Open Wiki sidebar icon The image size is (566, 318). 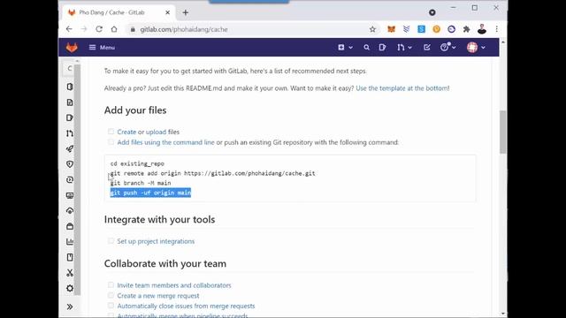(70, 257)
